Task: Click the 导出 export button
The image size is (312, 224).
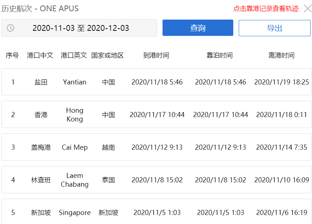Action: coord(274,28)
